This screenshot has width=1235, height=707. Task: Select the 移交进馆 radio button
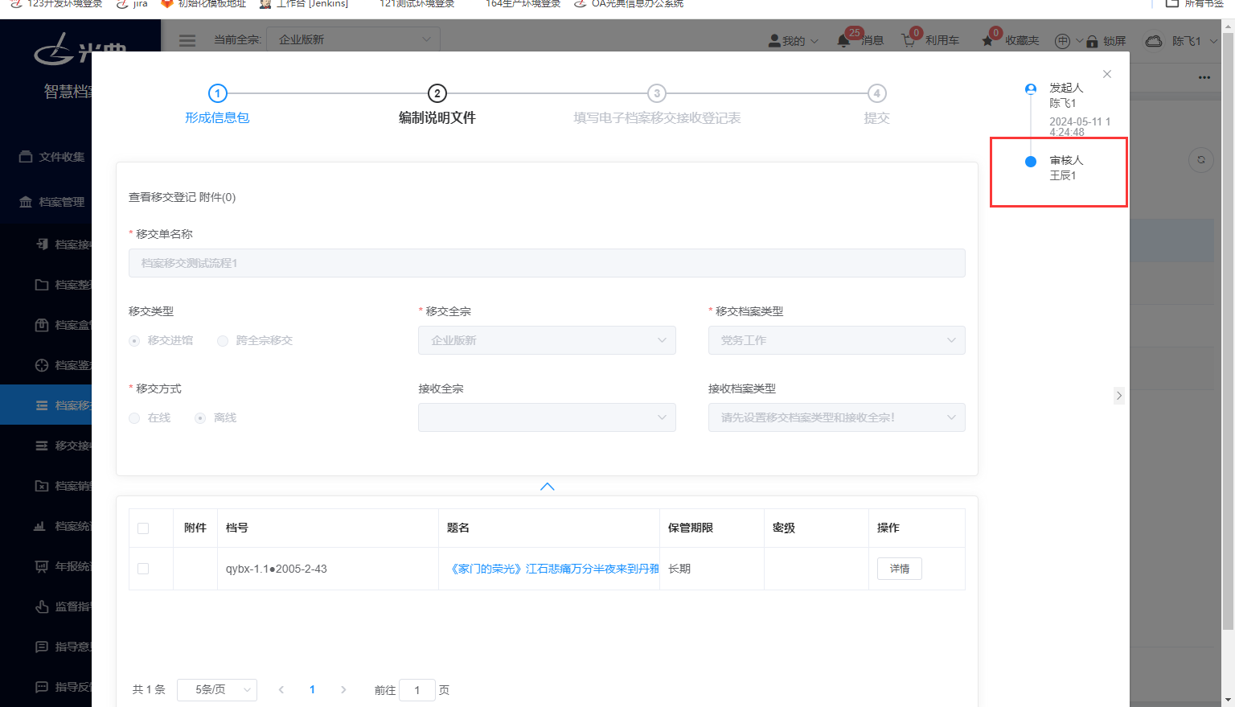[134, 341]
